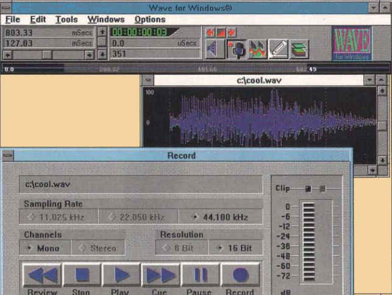Click the cool.wav vertical scrollbar up arrow
Screen dimensions: 392x295
pyautogui.click(x=382, y=91)
